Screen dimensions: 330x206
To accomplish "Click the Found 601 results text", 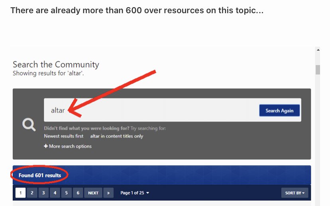I will (x=39, y=175).
